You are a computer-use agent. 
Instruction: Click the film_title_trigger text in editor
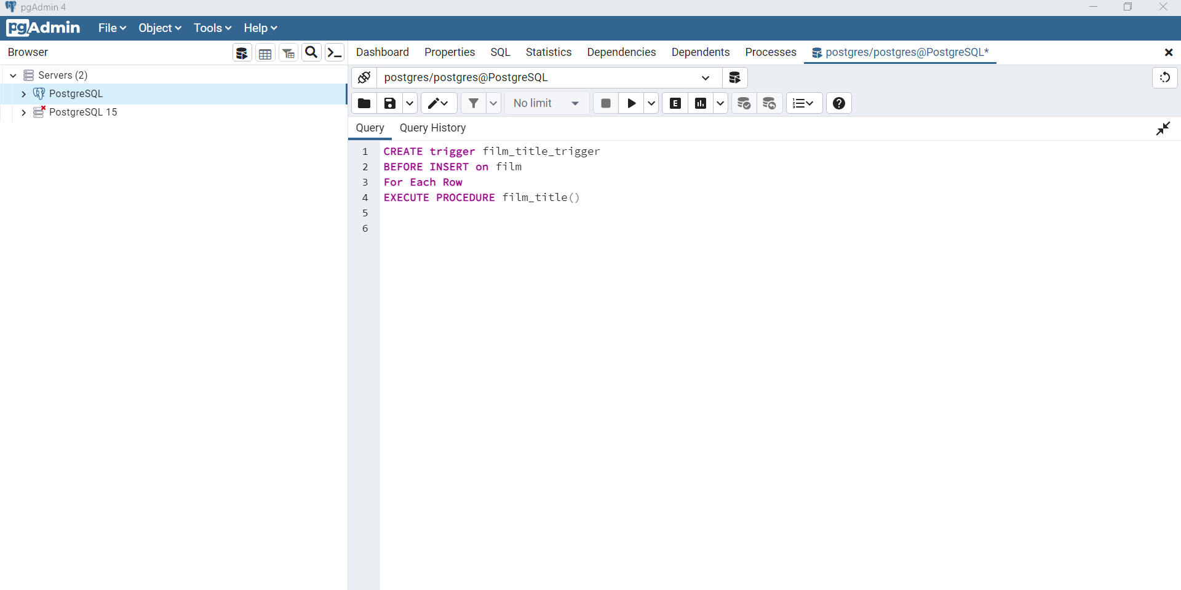click(541, 152)
